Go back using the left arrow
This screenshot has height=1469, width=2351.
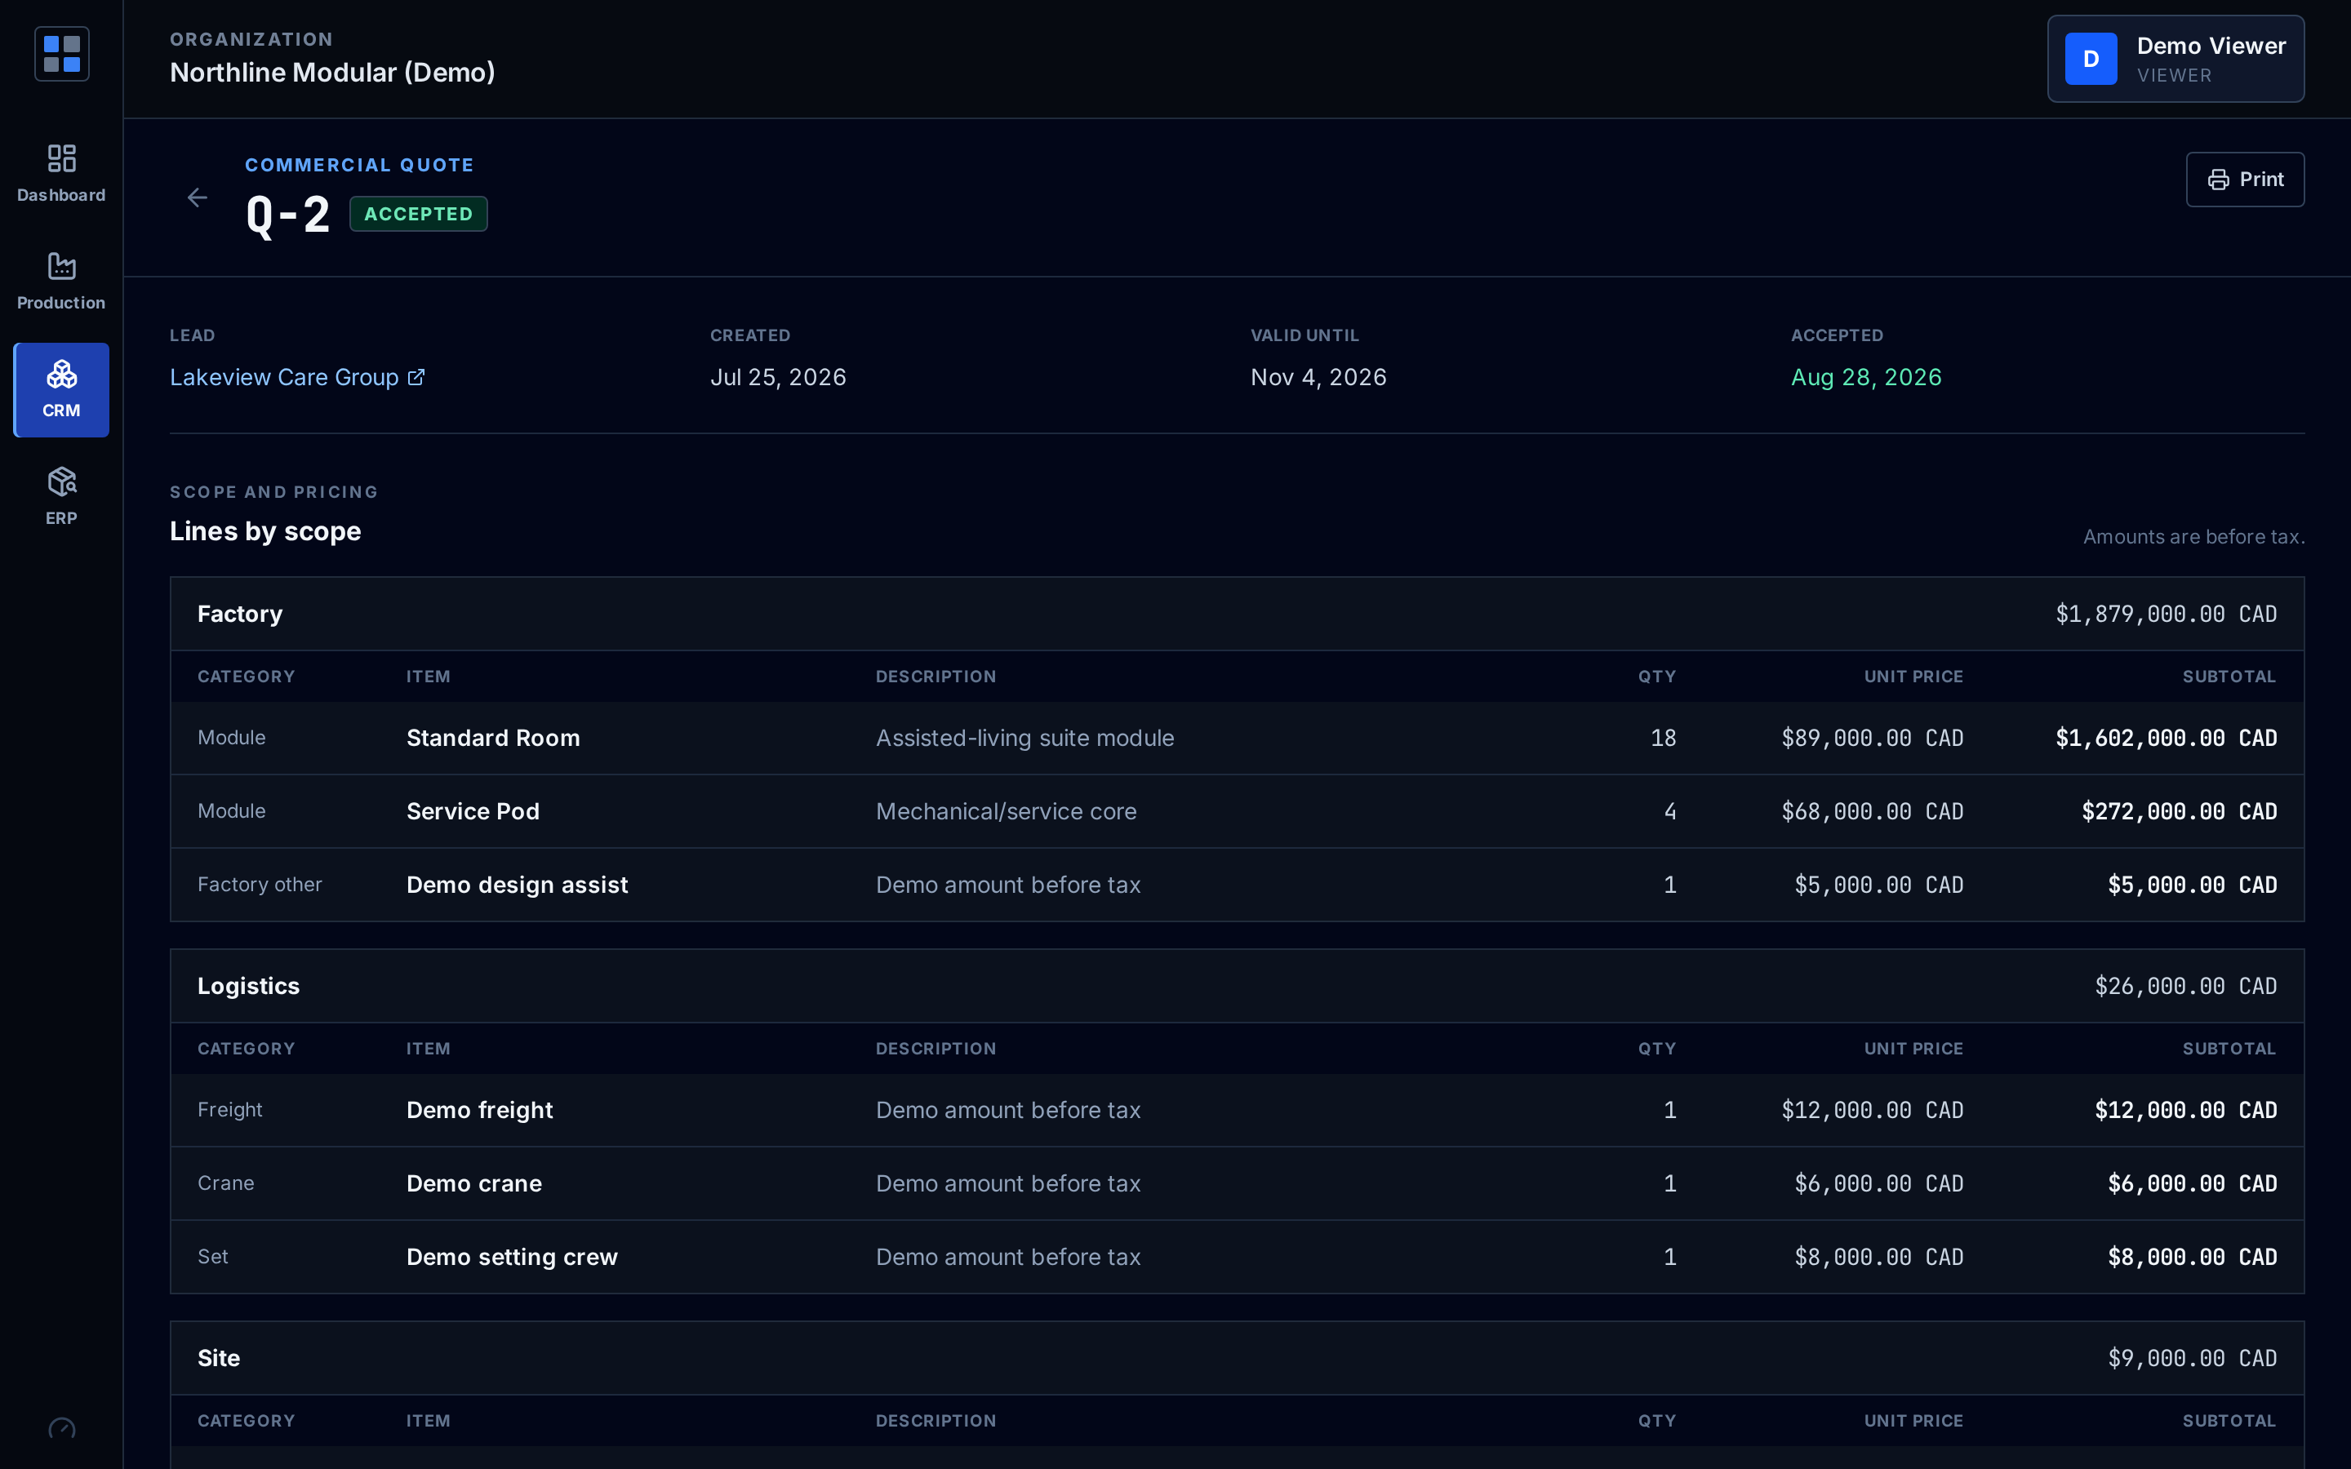pos(198,198)
